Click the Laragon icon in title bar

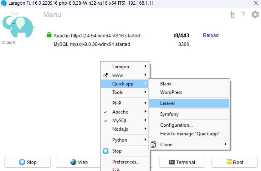point(4,3)
